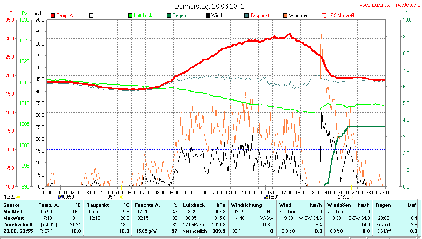Click the Sensor column header in table

[11, 205]
